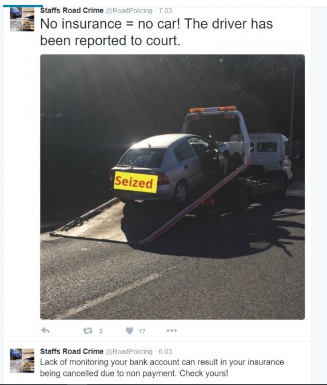
Task: Click the 7.03 timestamp
Action: pos(165,11)
